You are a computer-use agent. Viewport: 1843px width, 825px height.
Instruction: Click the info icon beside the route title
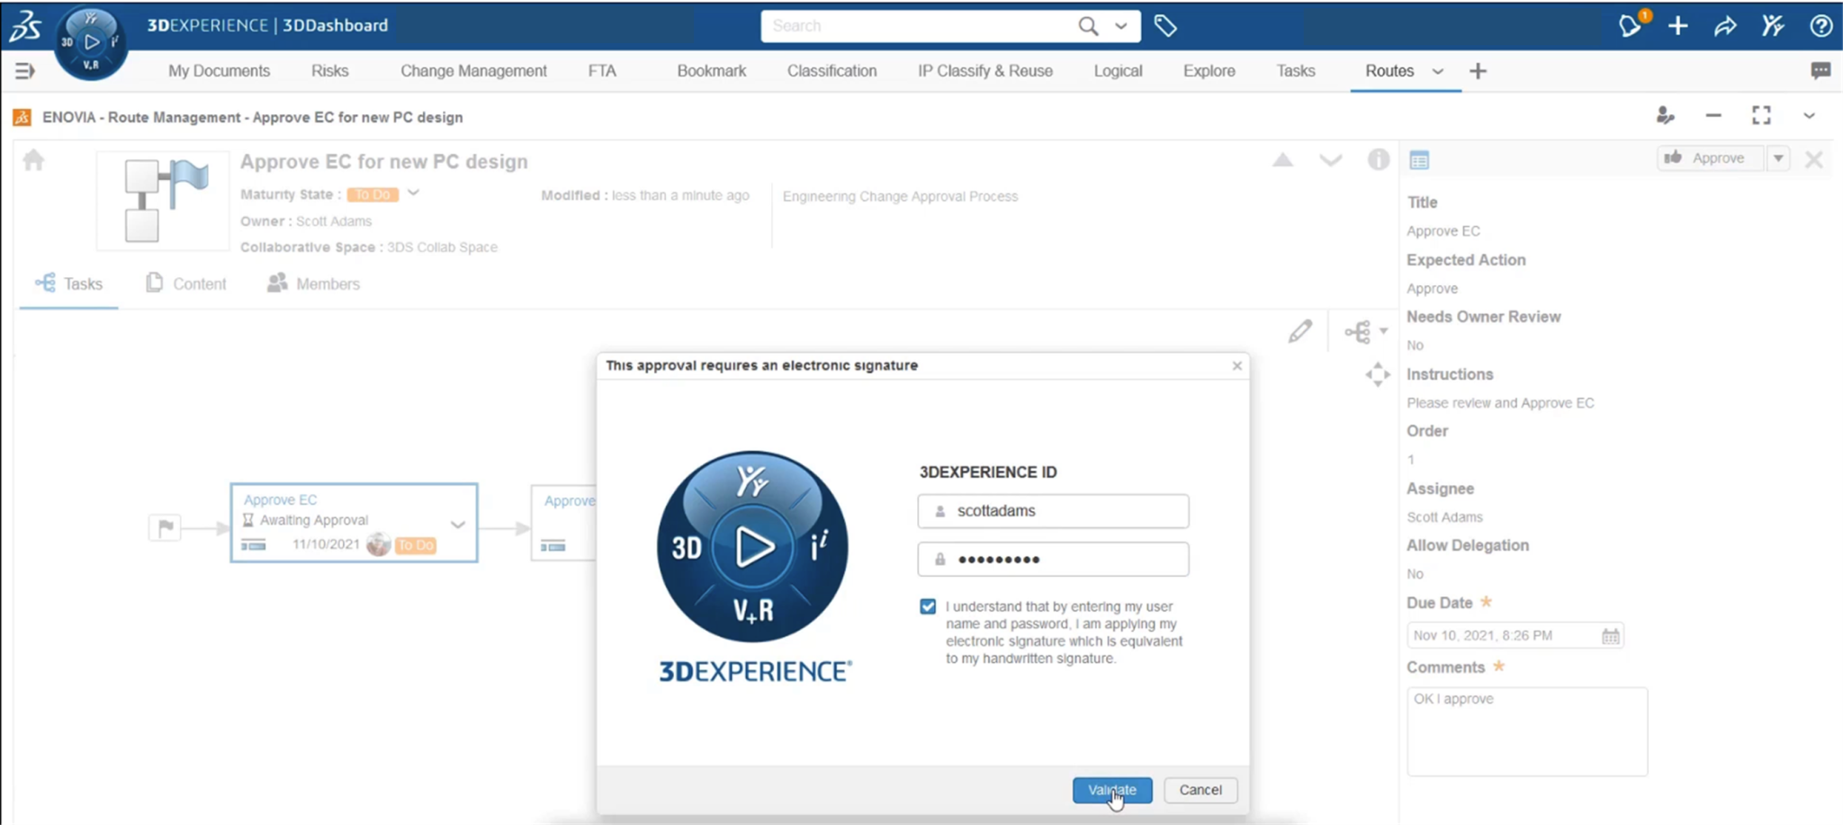(x=1379, y=160)
